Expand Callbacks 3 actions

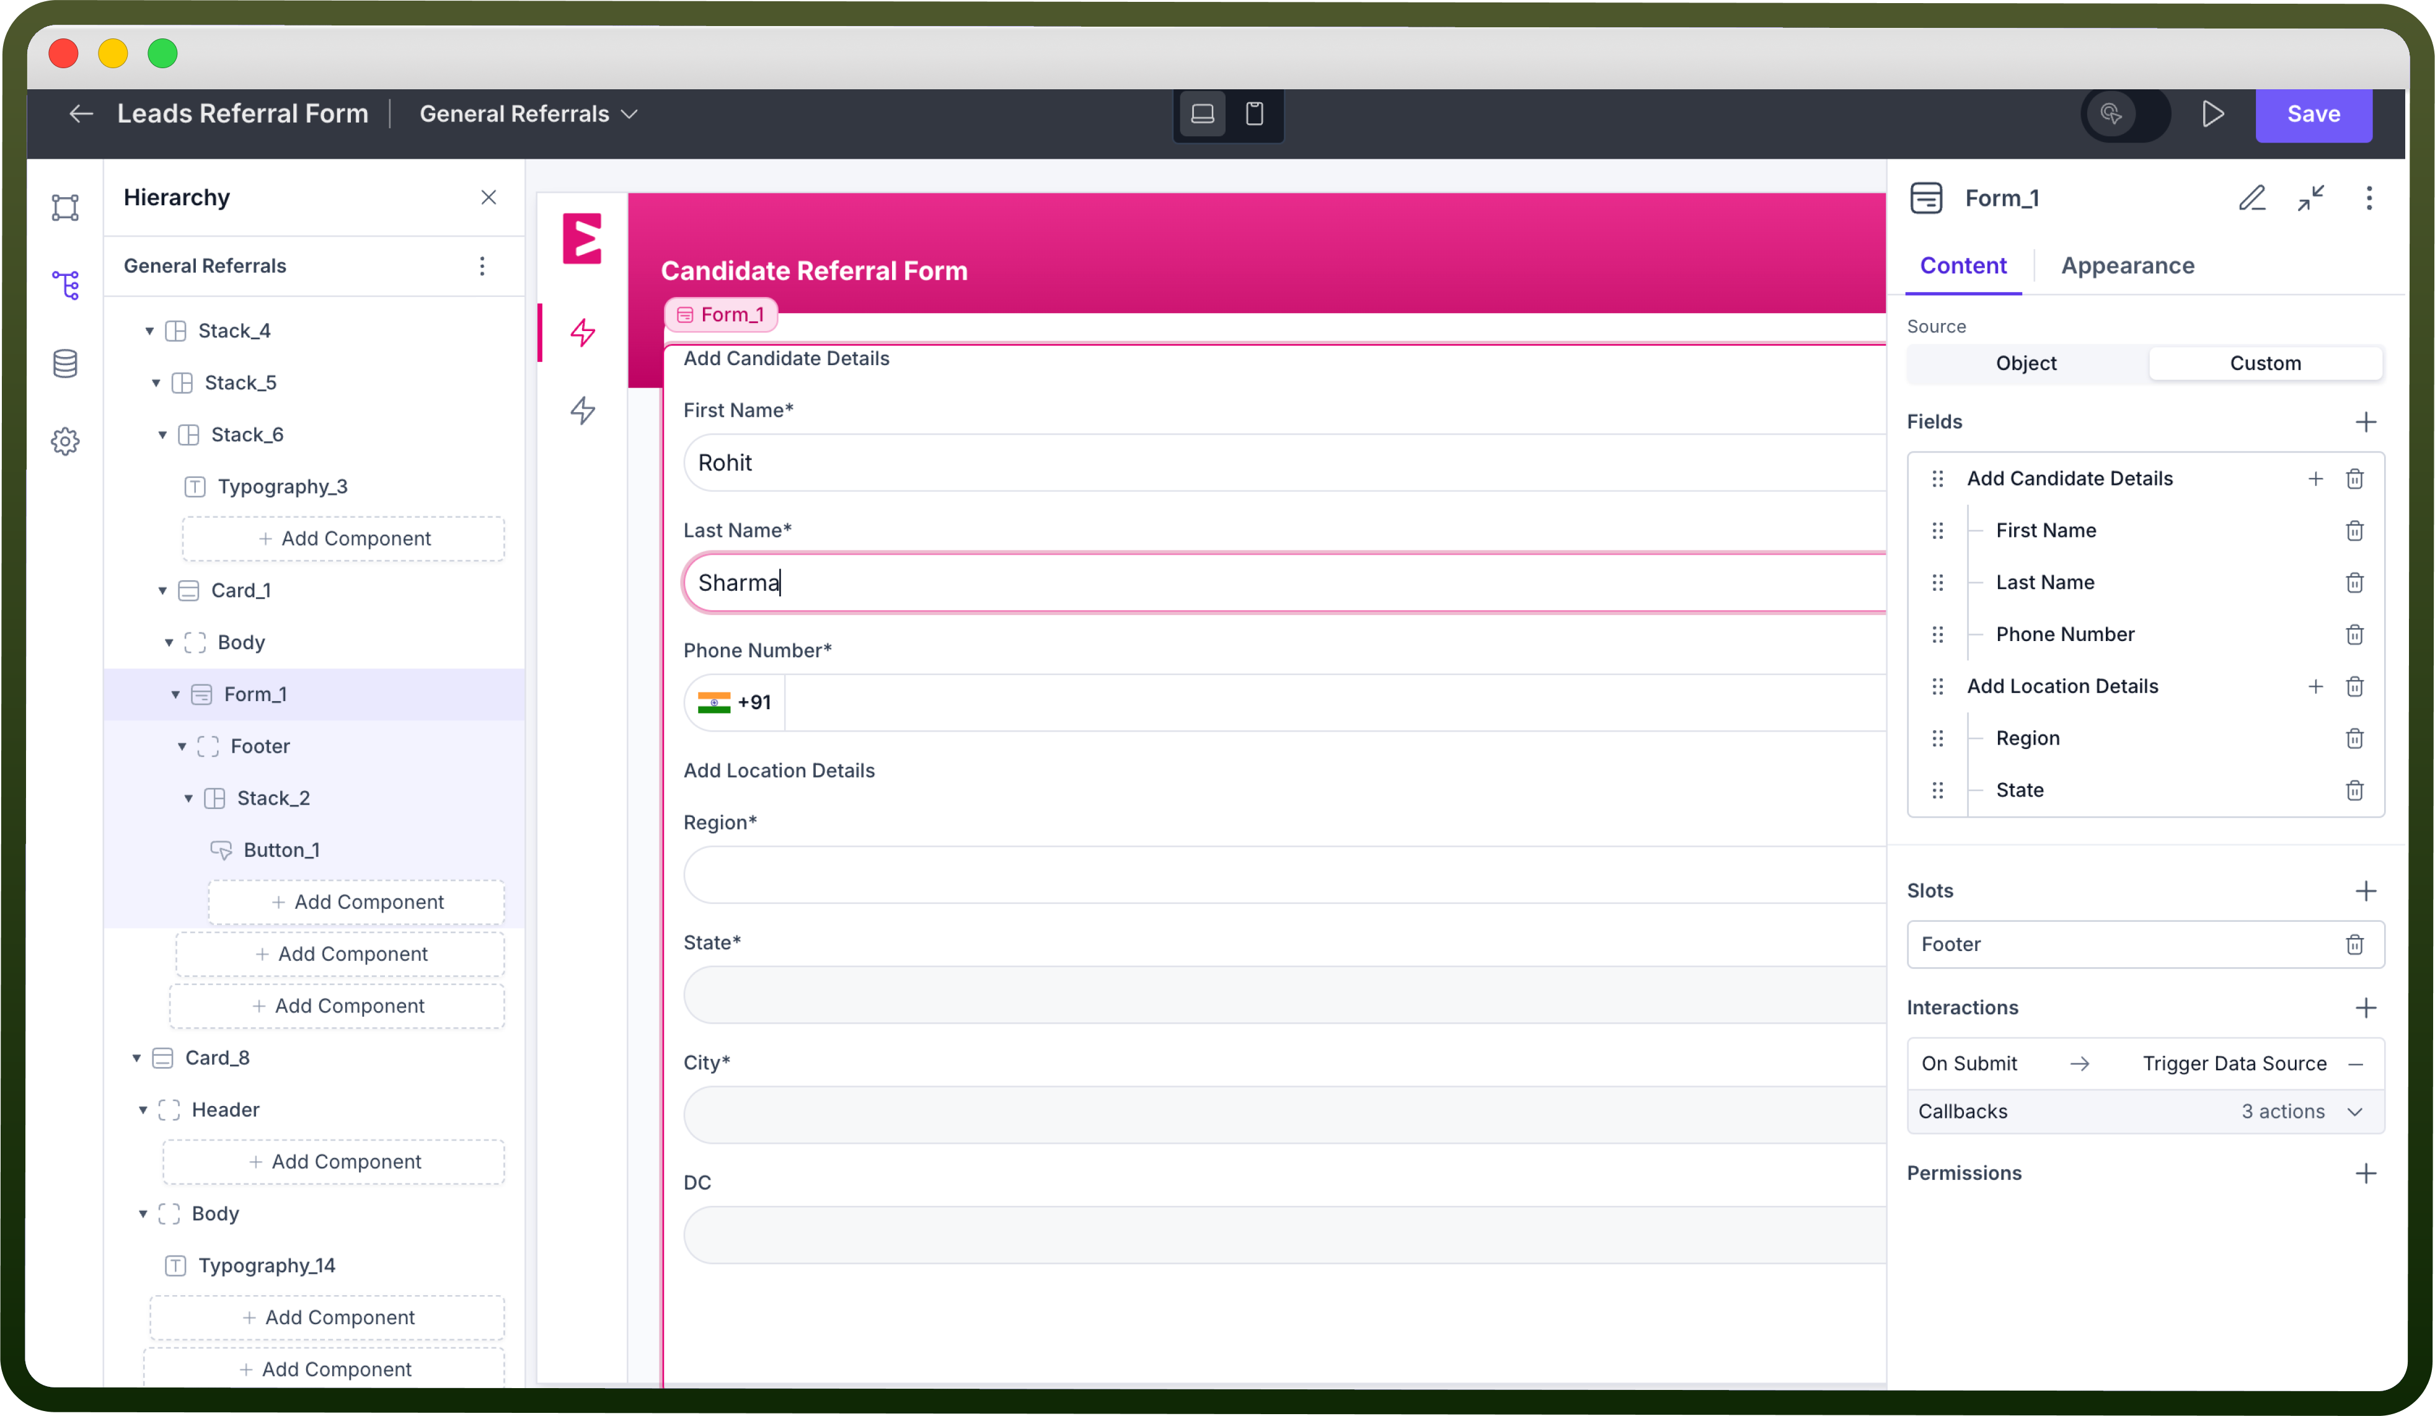pos(2356,1112)
